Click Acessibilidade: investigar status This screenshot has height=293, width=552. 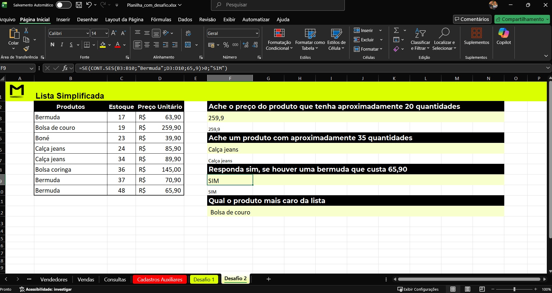[x=46, y=289]
